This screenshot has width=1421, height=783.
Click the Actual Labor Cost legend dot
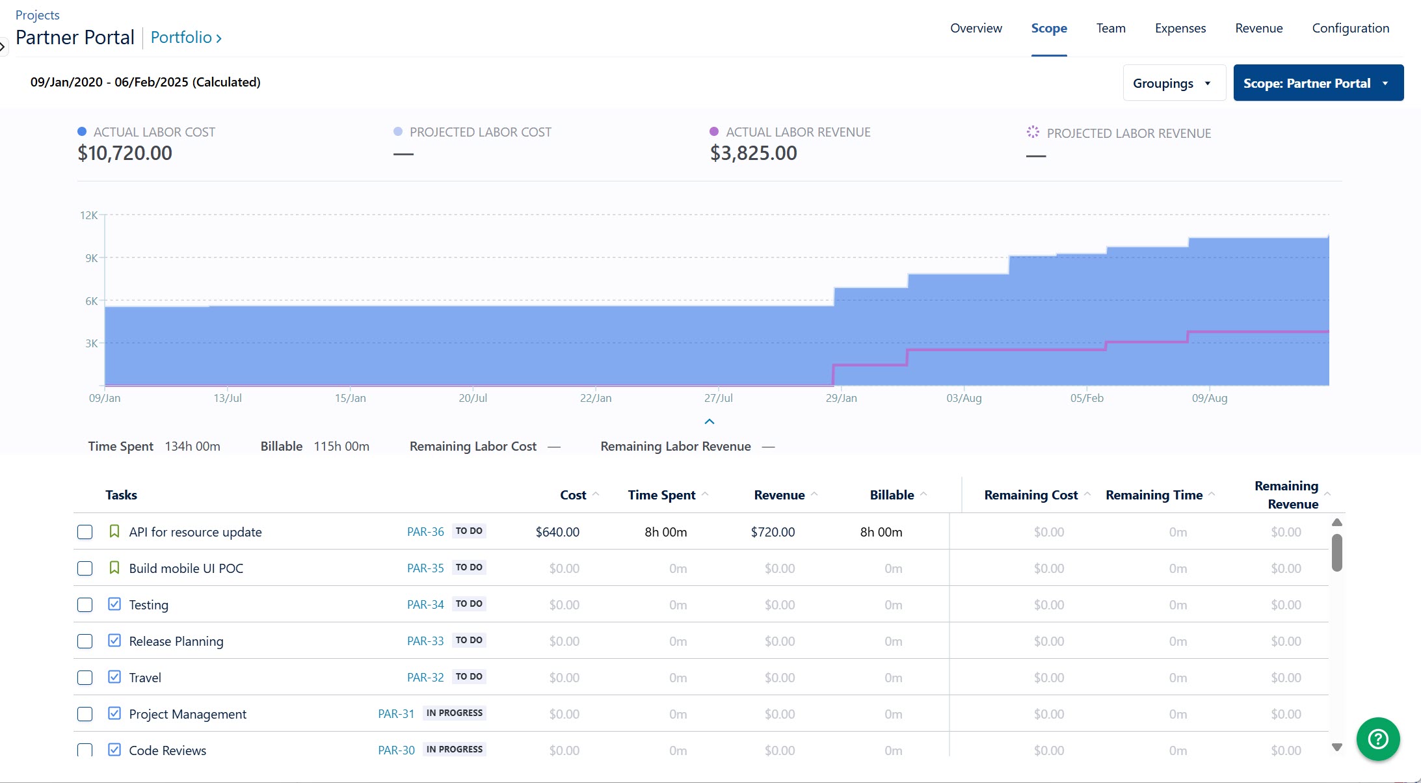coord(81,131)
